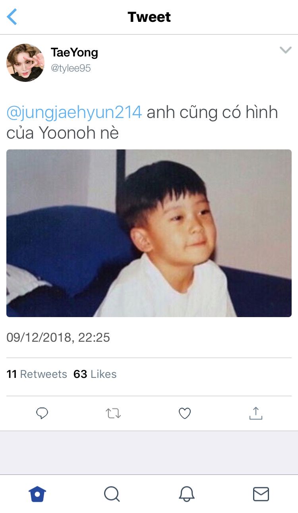Tap the TaeYong display name
Screen dimensions: 298x513
(x=74, y=52)
